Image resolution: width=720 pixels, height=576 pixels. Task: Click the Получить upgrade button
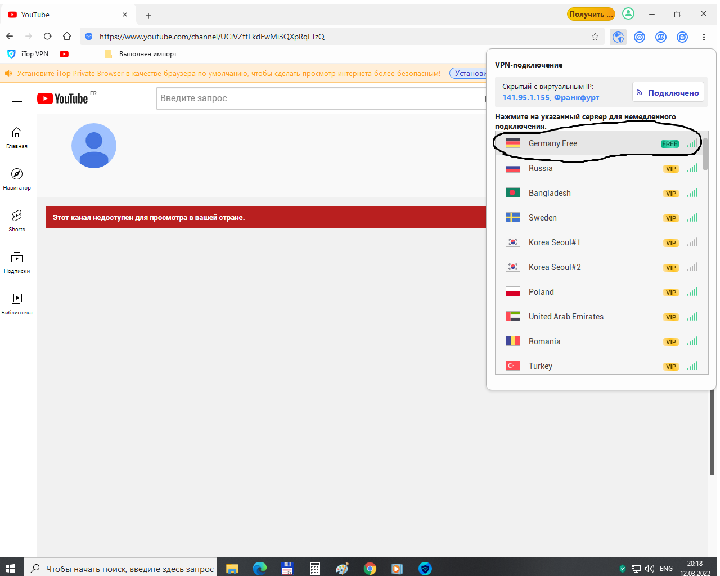click(x=591, y=14)
